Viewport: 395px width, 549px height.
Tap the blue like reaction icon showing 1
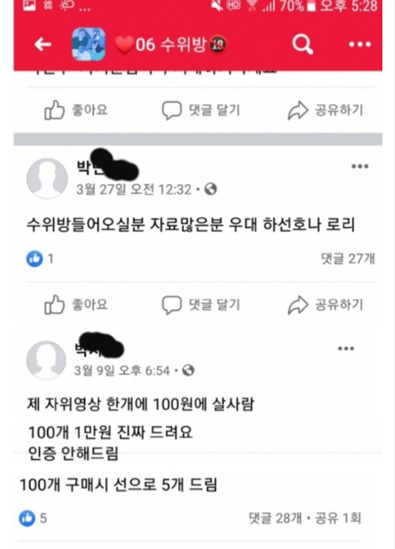35,259
